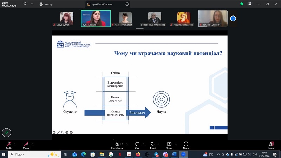Open Iryna Kostiuk's screen options menu
The height and width of the screenshot is (158, 281).
point(127,4)
